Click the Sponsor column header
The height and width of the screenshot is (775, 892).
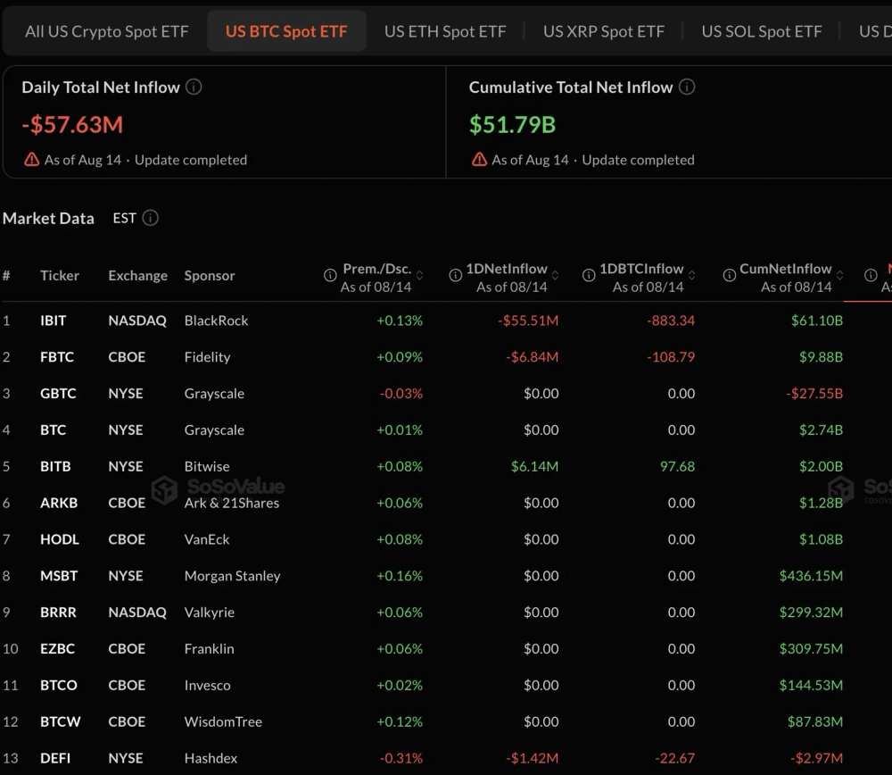coord(210,276)
